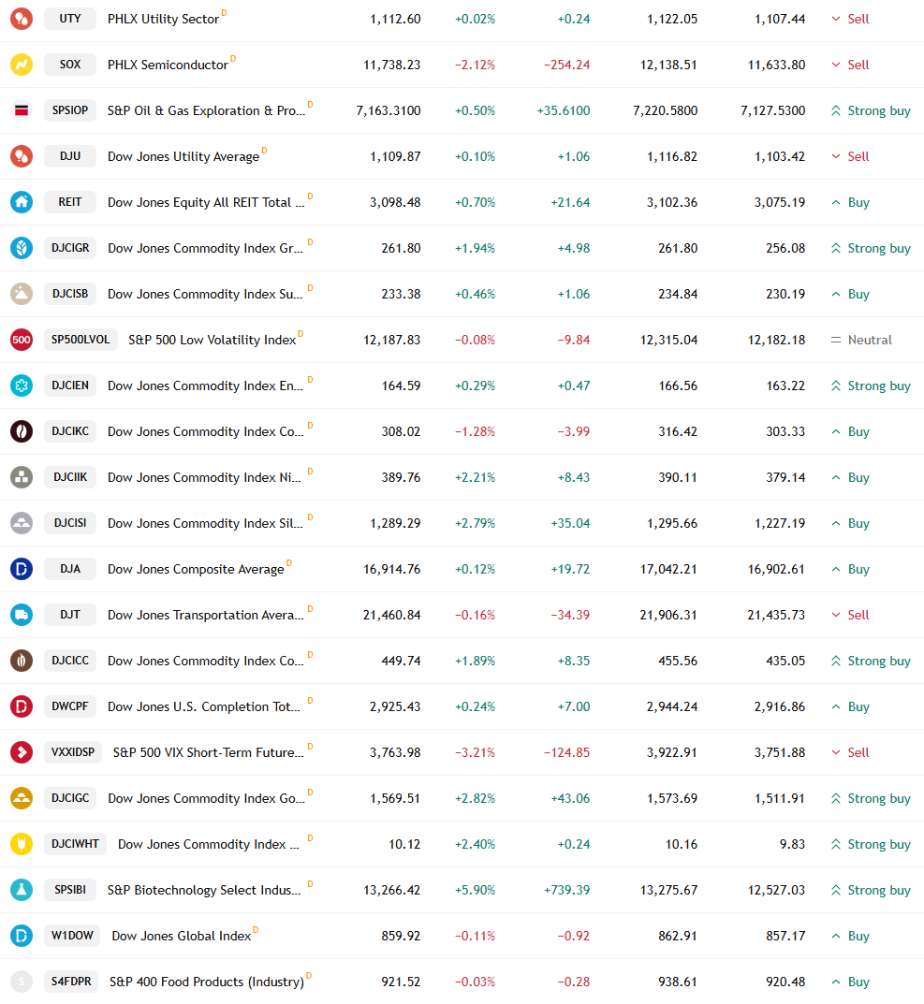Click the Sell rating for VXXIDSP
Screen dimensions: 924x1004
pyautogui.click(x=850, y=752)
